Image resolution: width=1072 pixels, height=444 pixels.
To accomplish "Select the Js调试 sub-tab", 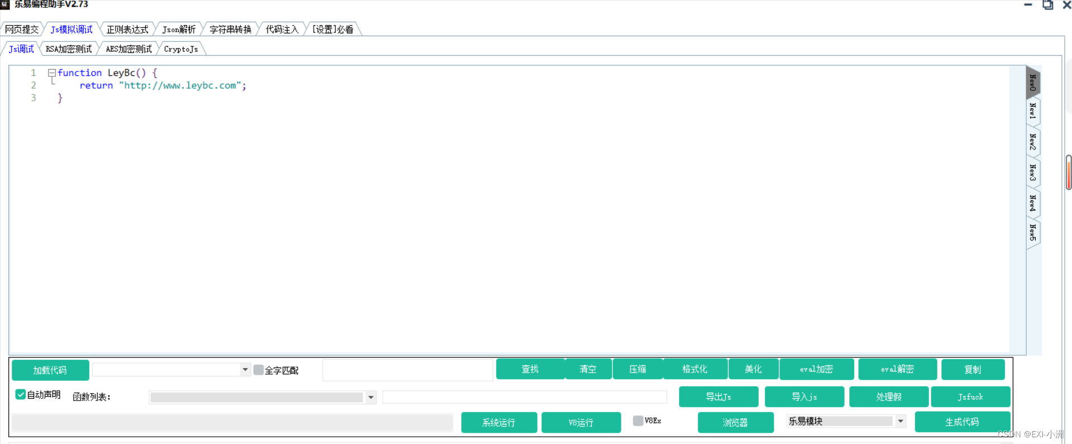I will tap(21, 49).
